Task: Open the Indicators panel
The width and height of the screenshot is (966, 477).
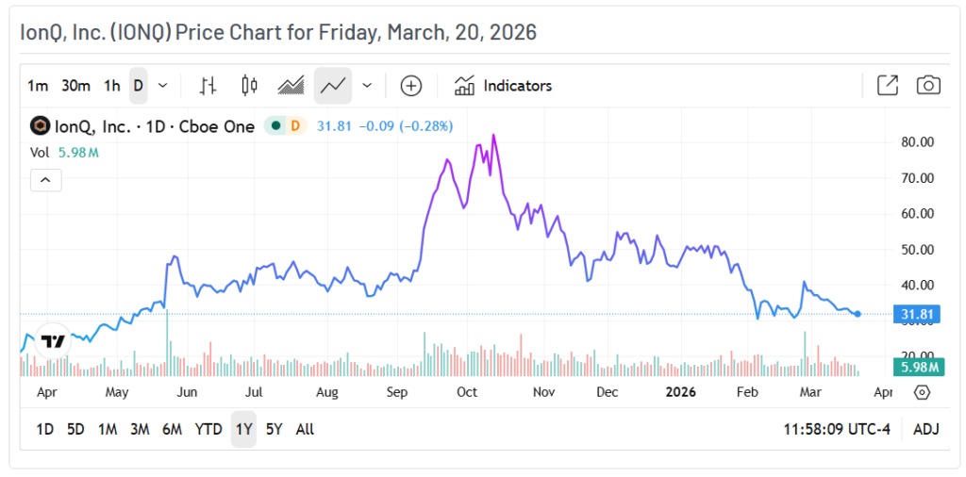Action: [503, 86]
